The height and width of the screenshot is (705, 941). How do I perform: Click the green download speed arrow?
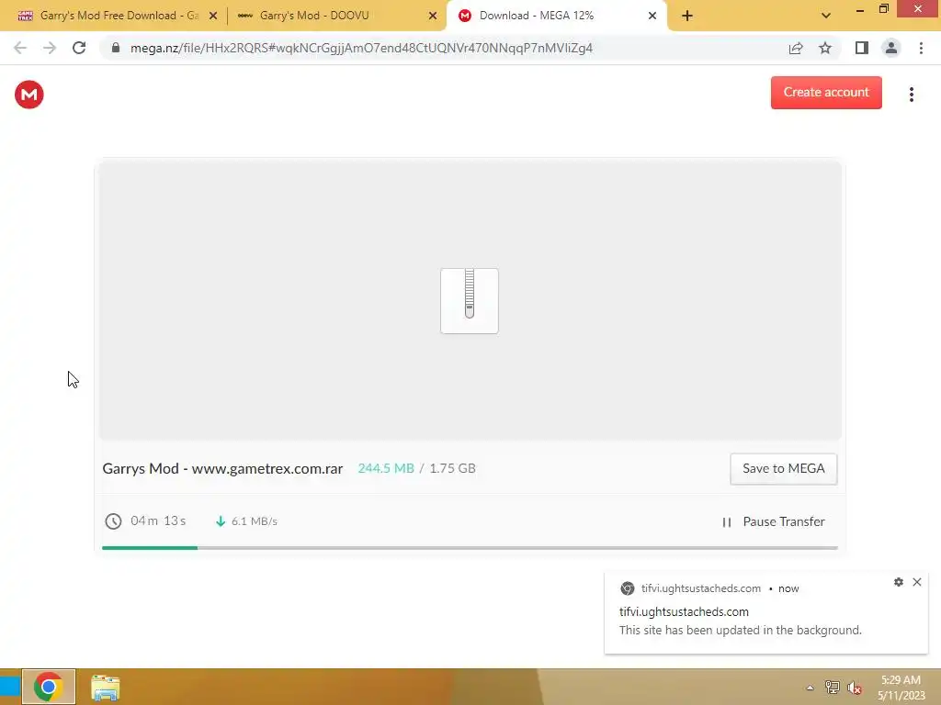[x=221, y=521]
